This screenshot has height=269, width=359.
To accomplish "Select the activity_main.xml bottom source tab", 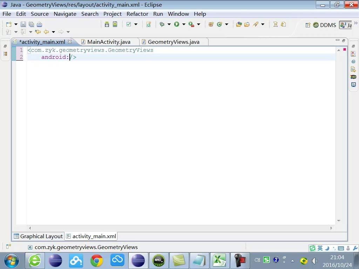I will (x=91, y=236).
